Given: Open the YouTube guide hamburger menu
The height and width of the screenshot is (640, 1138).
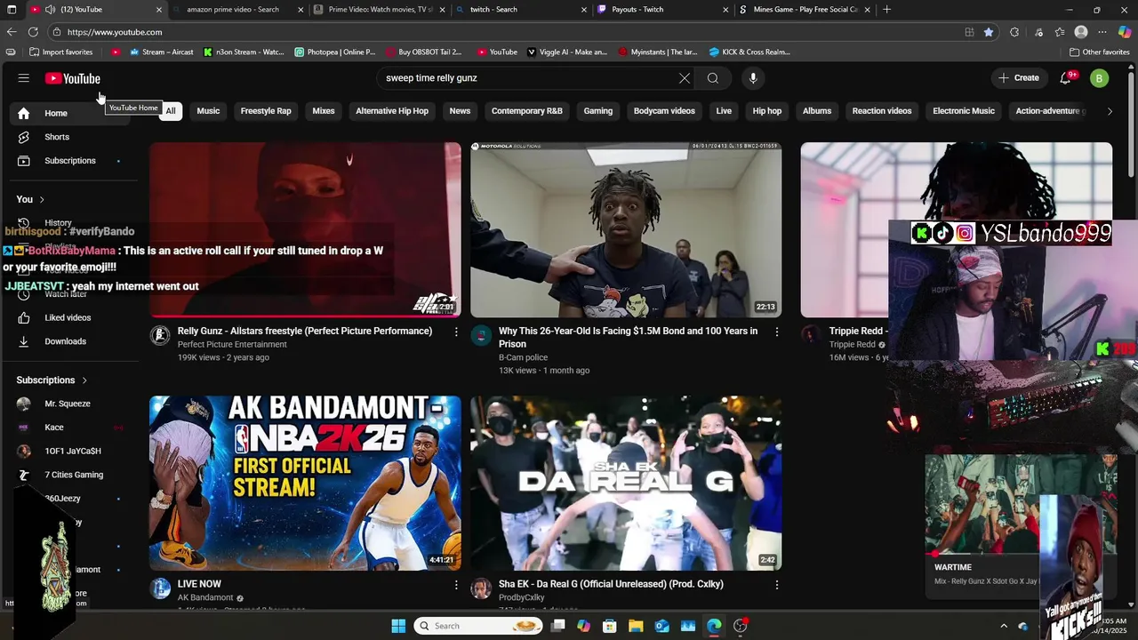Looking at the screenshot, I should 24,78.
